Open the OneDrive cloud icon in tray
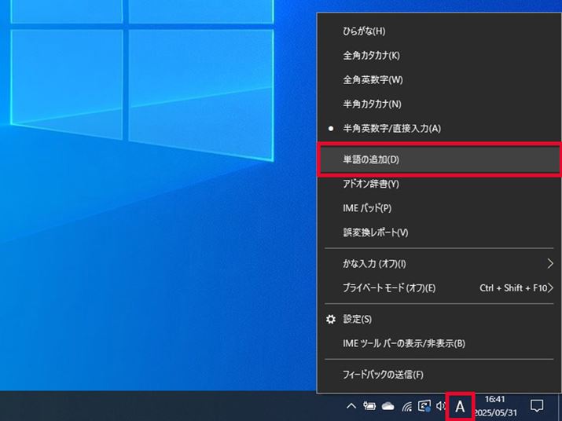Screen dimensions: 562x421 pyautogui.click(x=388, y=406)
